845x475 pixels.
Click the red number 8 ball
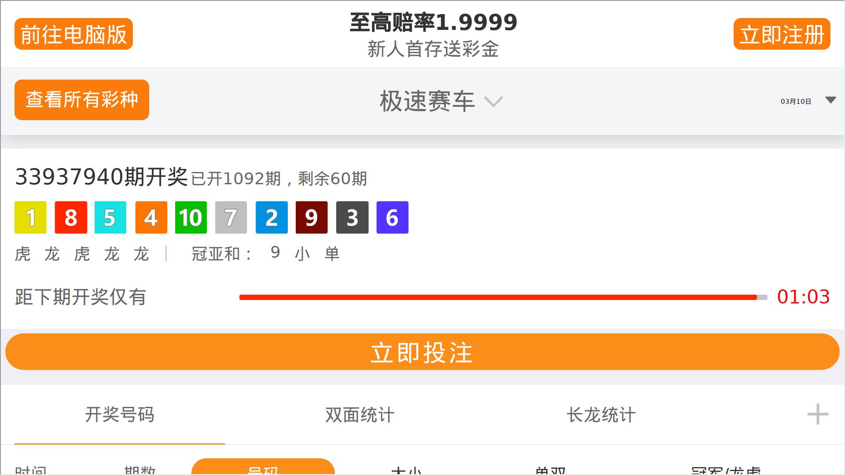[x=71, y=217]
